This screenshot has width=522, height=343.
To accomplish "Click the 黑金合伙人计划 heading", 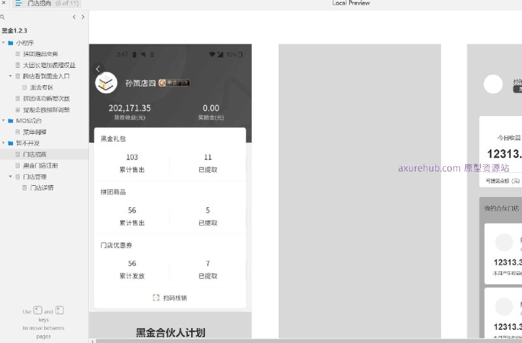I will coord(170,333).
